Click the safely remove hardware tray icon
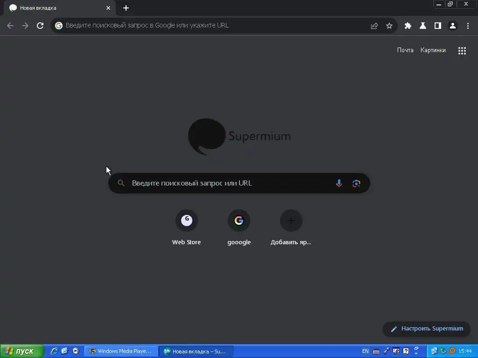This screenshot has width=478, height=358. pyautogui.click(x=443, y=351)
